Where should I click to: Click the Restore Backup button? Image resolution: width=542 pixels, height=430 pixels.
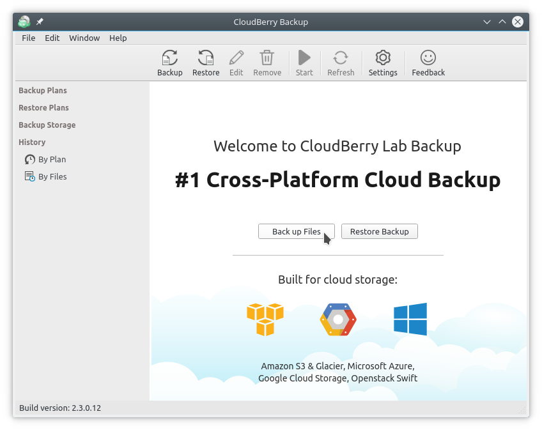[379, 231]
